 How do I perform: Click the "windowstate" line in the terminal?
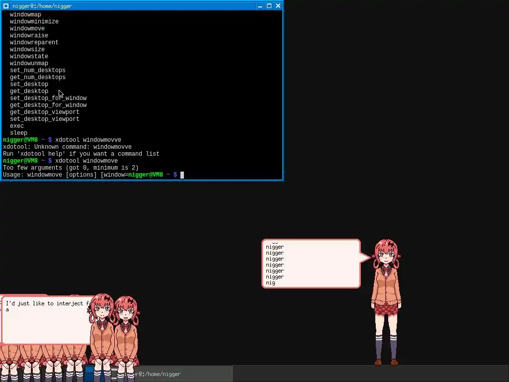pos(29,57)
